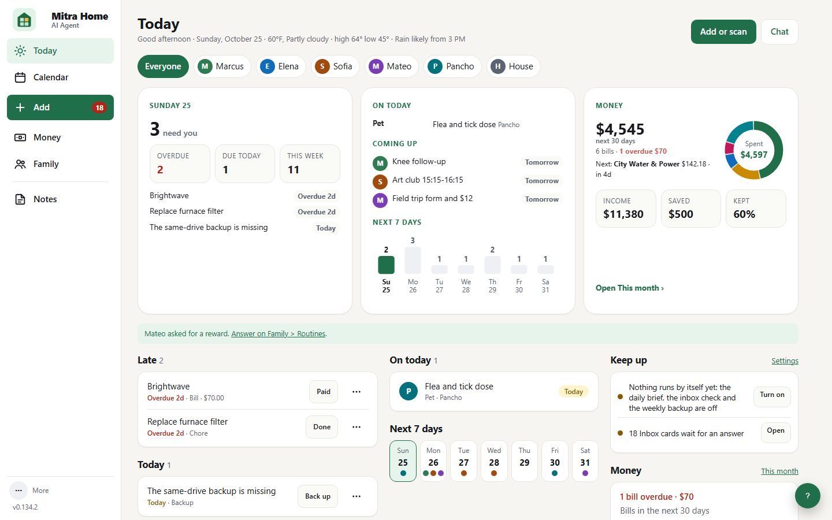The width and height of the screenshot is (832, 520).
Task: Filter by Mateo
Action: pos(392,66)
